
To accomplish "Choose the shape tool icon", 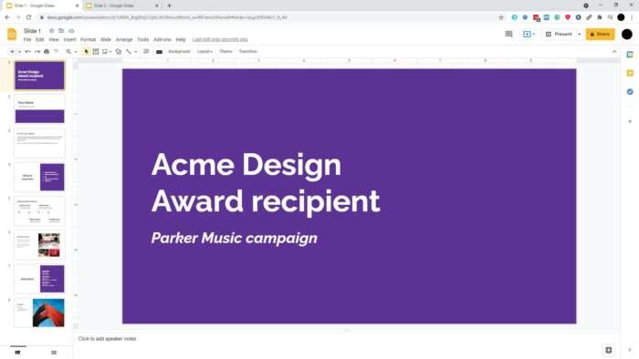I will [x=119, y=52].
